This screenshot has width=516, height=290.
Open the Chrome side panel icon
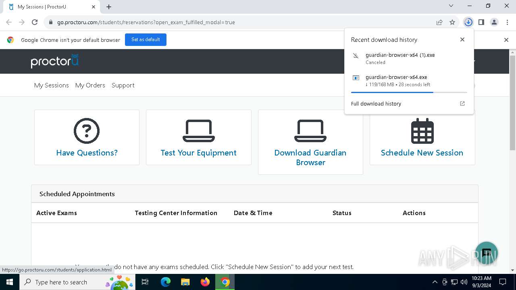point(481,22)
